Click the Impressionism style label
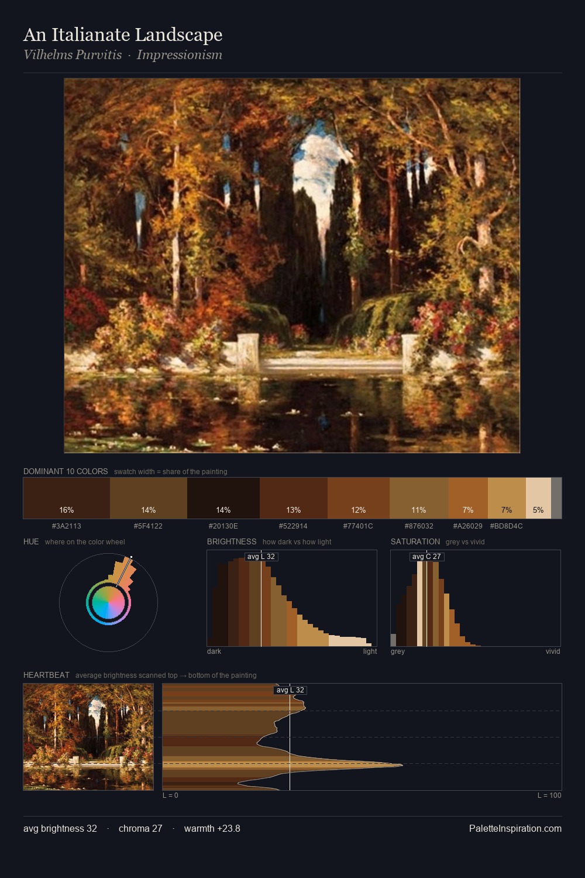Viewport: 585px width, 878px height. tap(180, 55)
